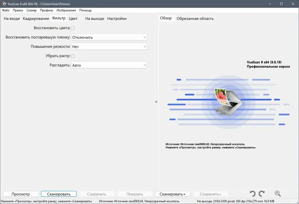Click the VueScan app icon in the title bar
This screenshot has height=204, width=299.
4,4
